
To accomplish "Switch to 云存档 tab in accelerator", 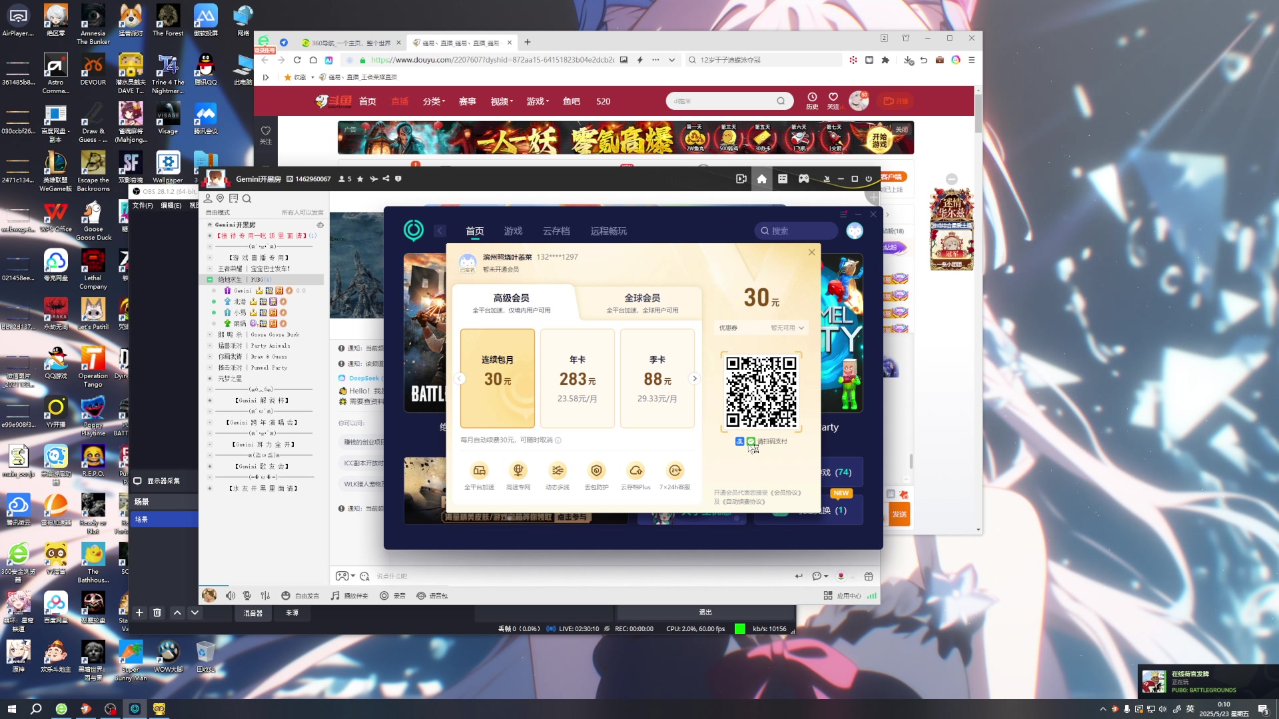I will point(556,231).
